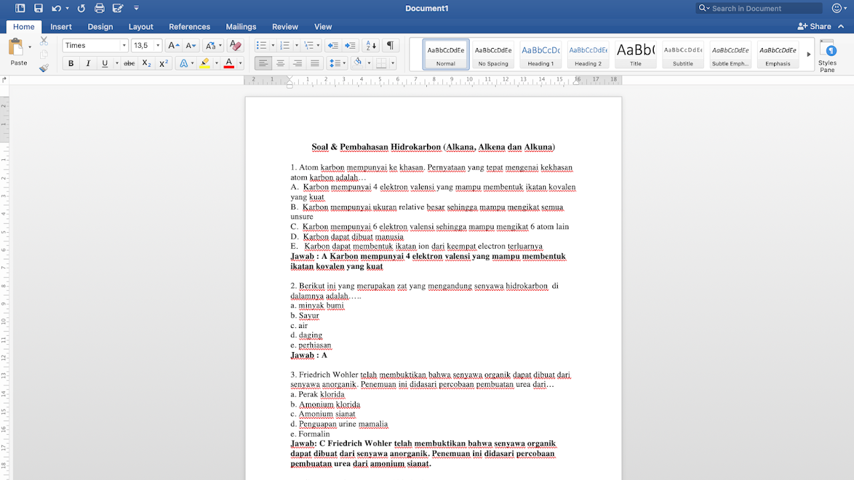Apply red font color

click(x=229, y=63)
